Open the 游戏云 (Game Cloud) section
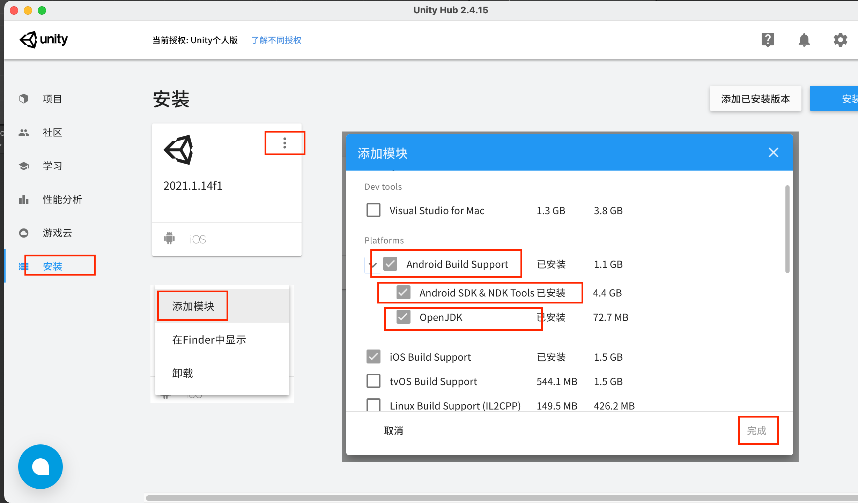The image size is (858, 503). tap(57, 233)
